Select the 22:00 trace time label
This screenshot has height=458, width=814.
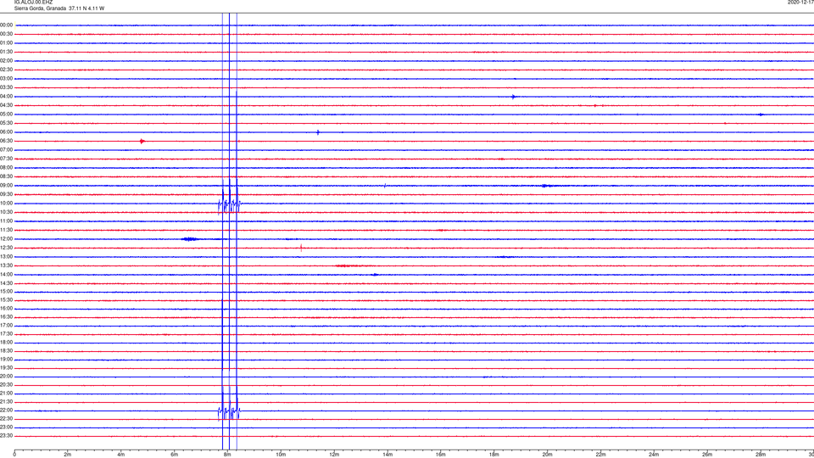point(6,411)
